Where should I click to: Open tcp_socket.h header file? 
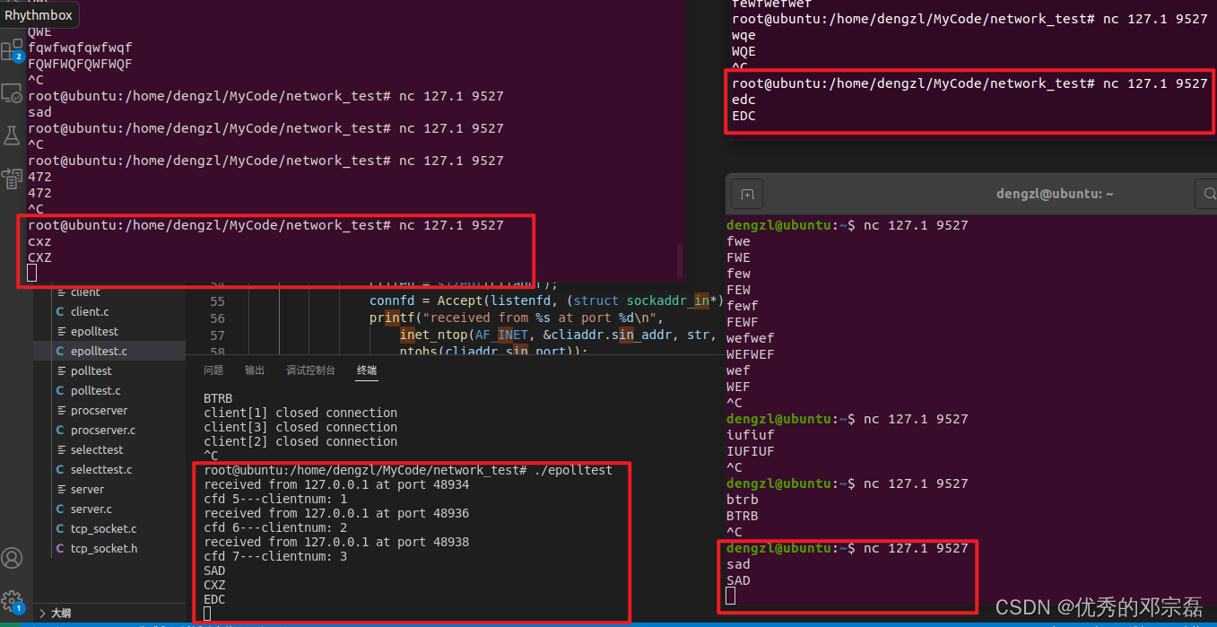click(109, 548)
